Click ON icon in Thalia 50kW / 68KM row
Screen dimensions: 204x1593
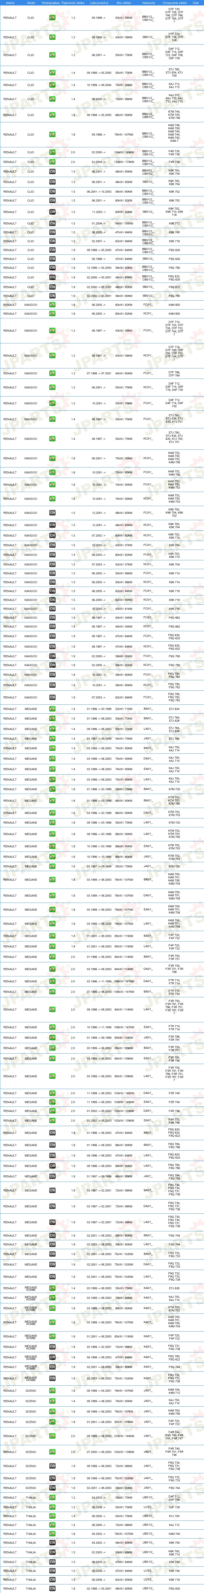[x=52, y=1552]
